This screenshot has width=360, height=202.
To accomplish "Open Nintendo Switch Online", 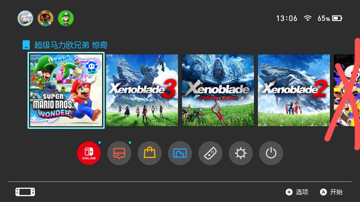I will [x=89, y=153].
